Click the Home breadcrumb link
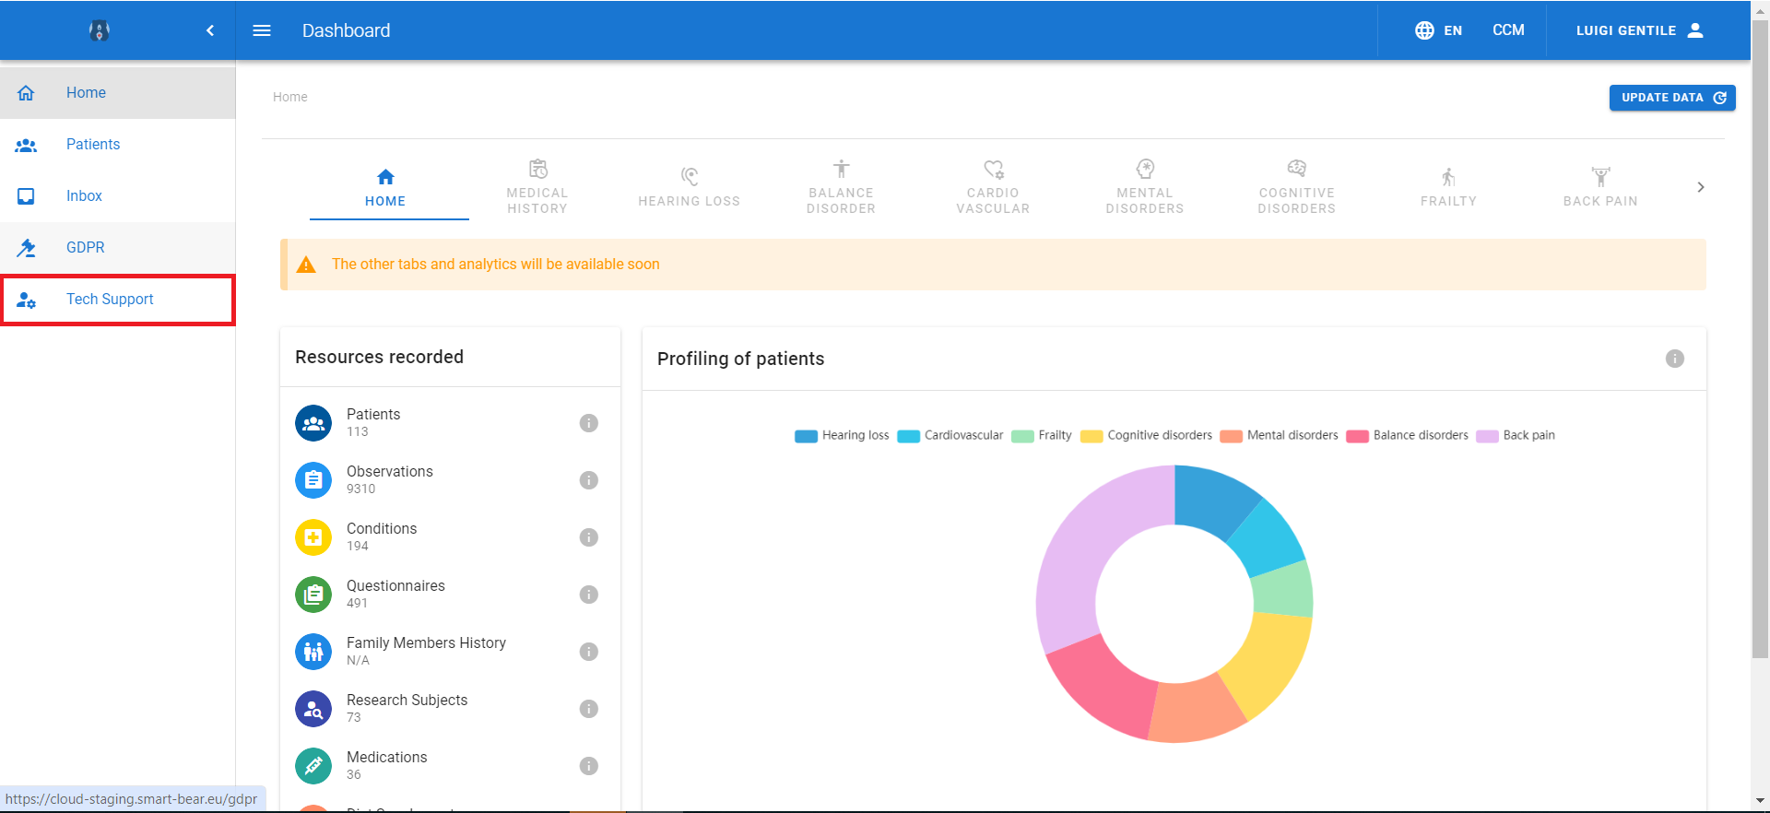 coord(290,97)
